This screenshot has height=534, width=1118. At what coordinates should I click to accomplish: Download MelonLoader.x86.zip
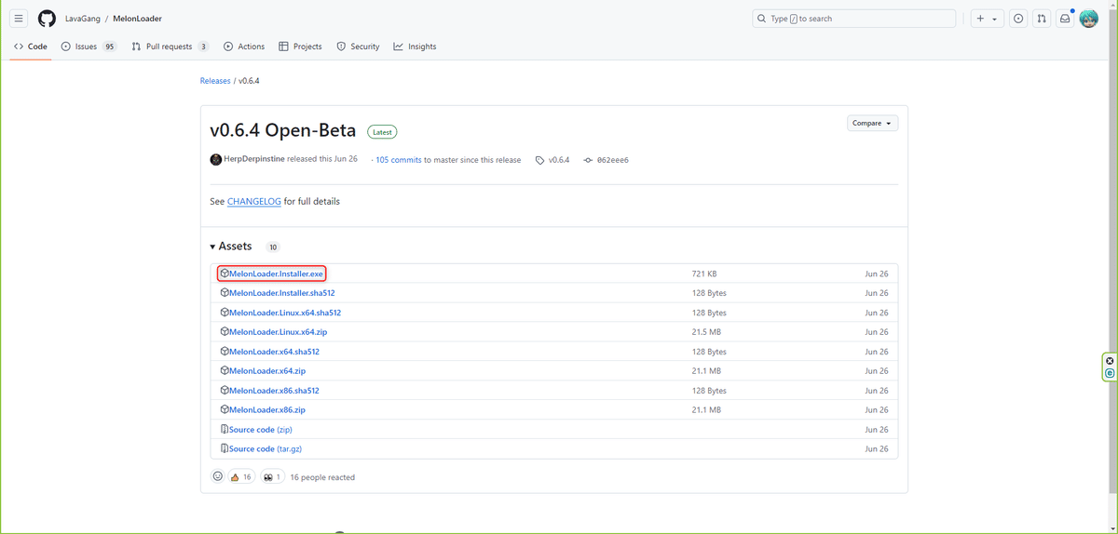(267, 410)
